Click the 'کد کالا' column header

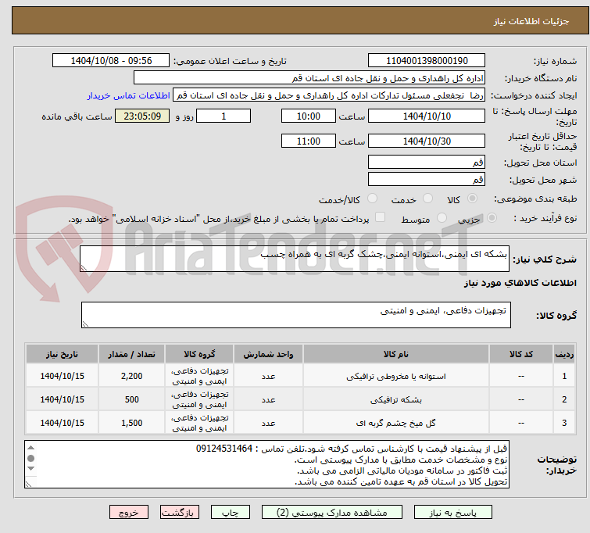pyautogui.click(x=521, y=354)
